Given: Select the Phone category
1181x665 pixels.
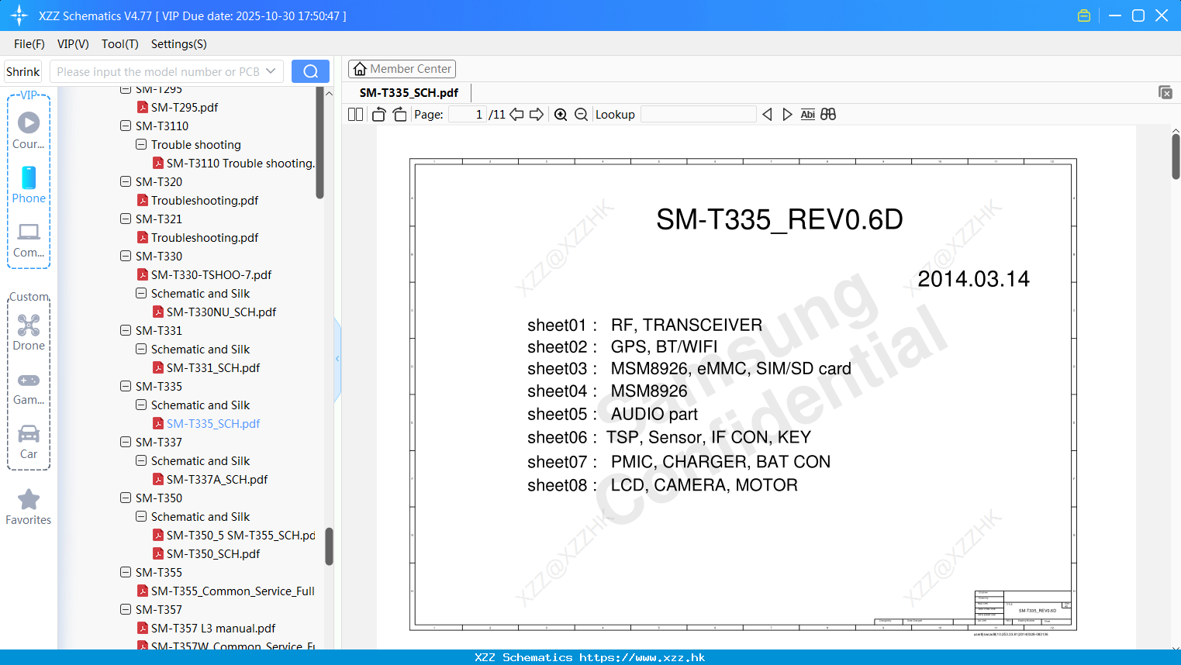Looking at the screenshot, I should pos(29,184).
